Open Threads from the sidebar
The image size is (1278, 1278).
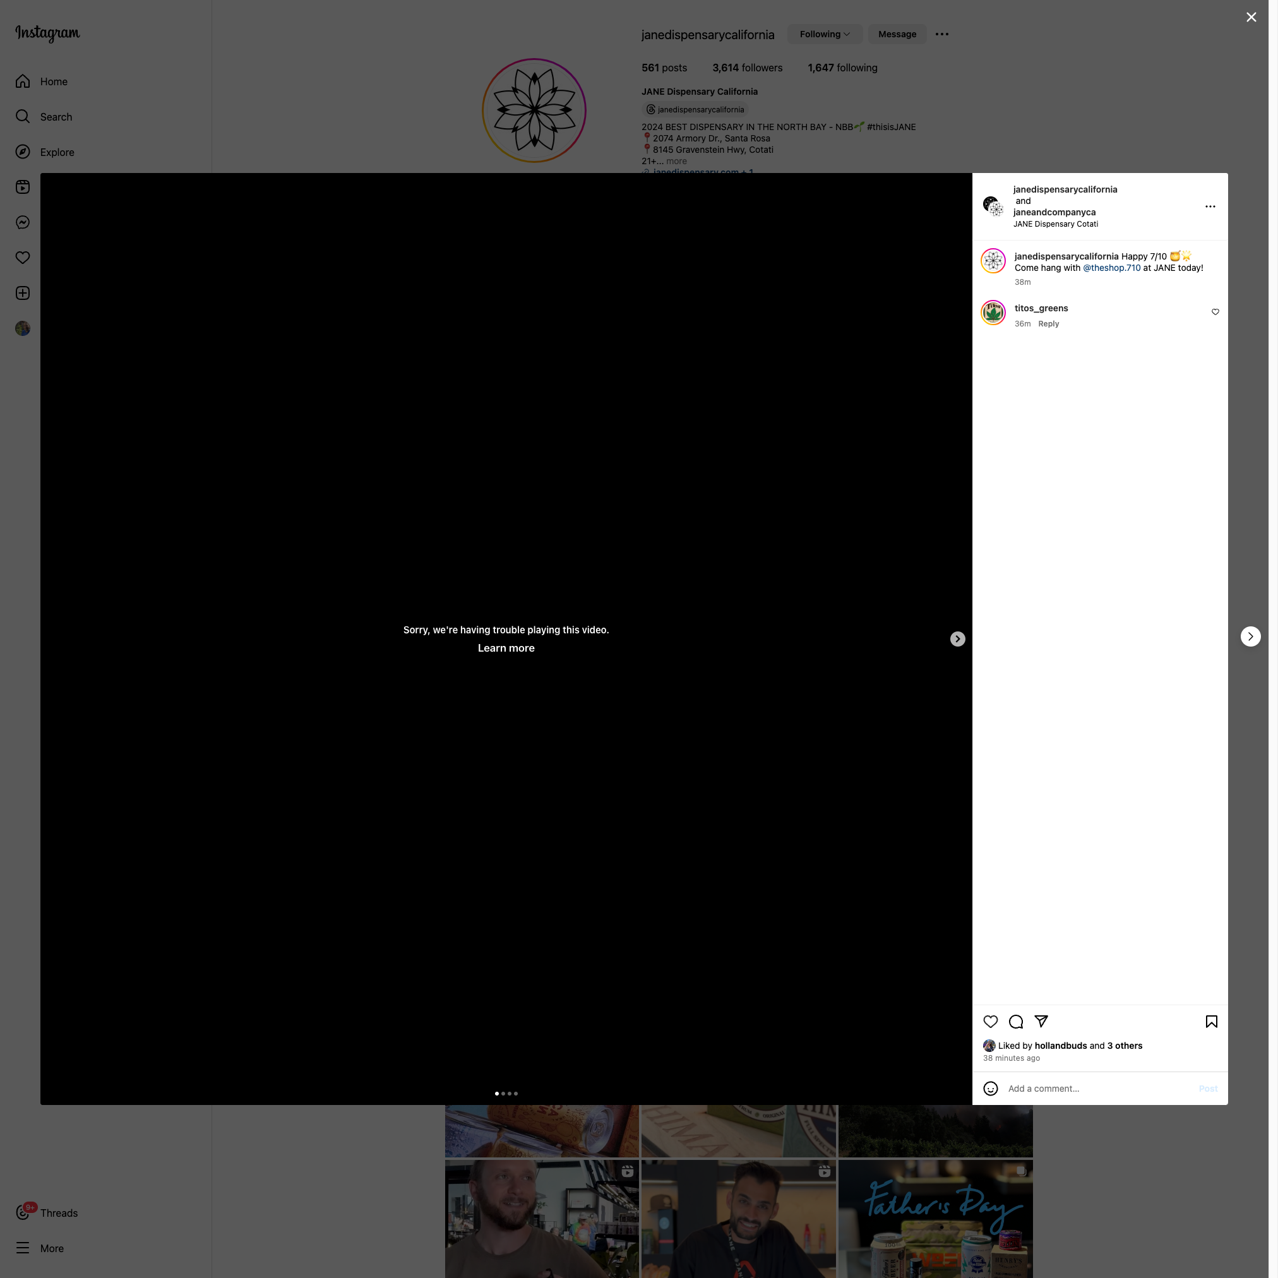click(47, 1212)
